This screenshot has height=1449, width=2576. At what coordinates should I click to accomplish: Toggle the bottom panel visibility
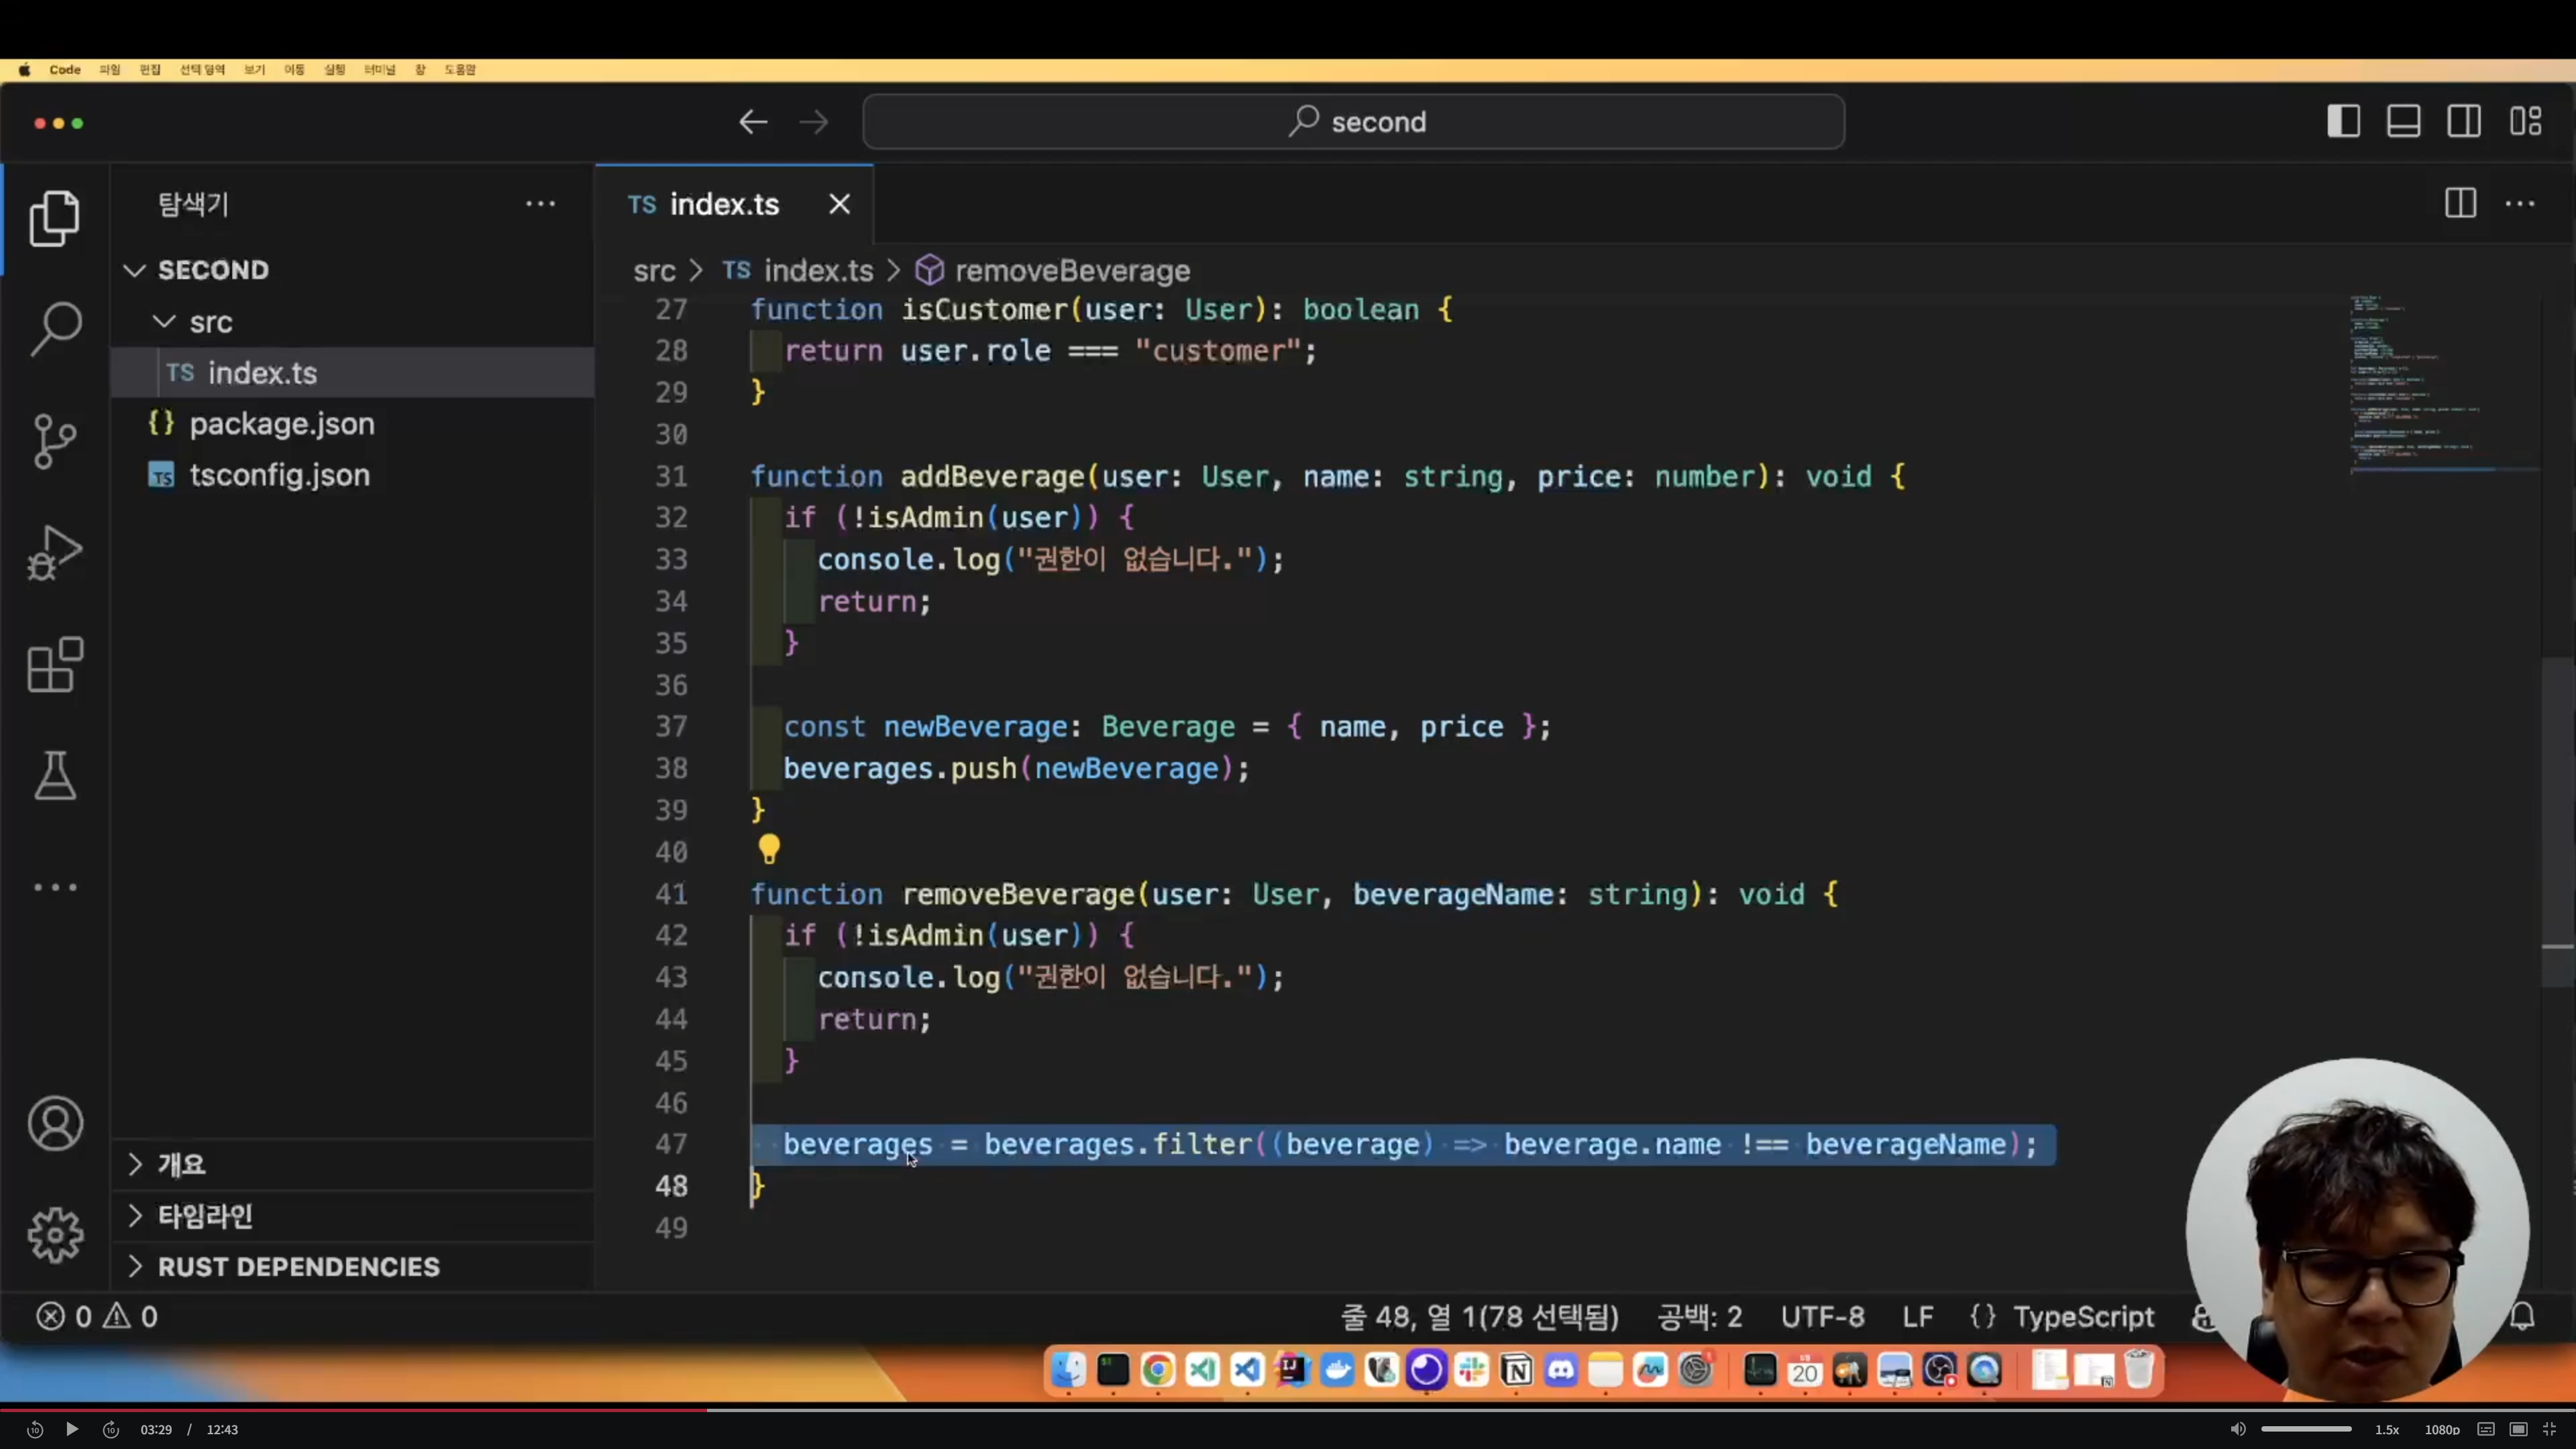2404,121
